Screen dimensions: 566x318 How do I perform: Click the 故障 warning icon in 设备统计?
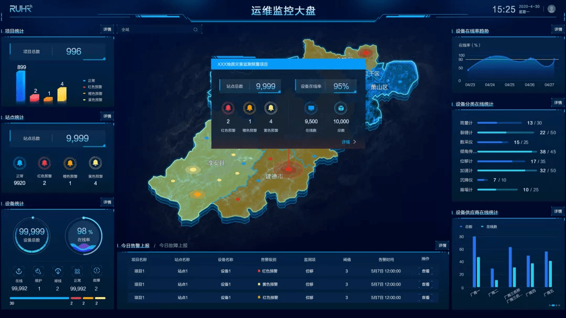pos(96,271)
